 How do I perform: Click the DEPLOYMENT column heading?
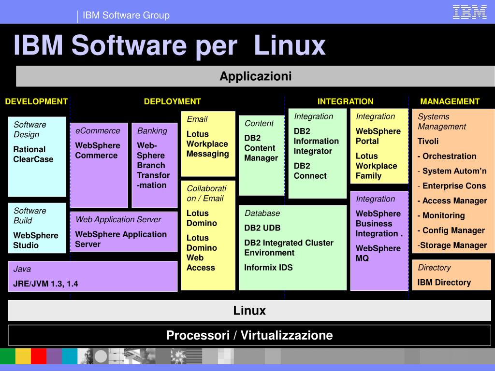point(173,101)
